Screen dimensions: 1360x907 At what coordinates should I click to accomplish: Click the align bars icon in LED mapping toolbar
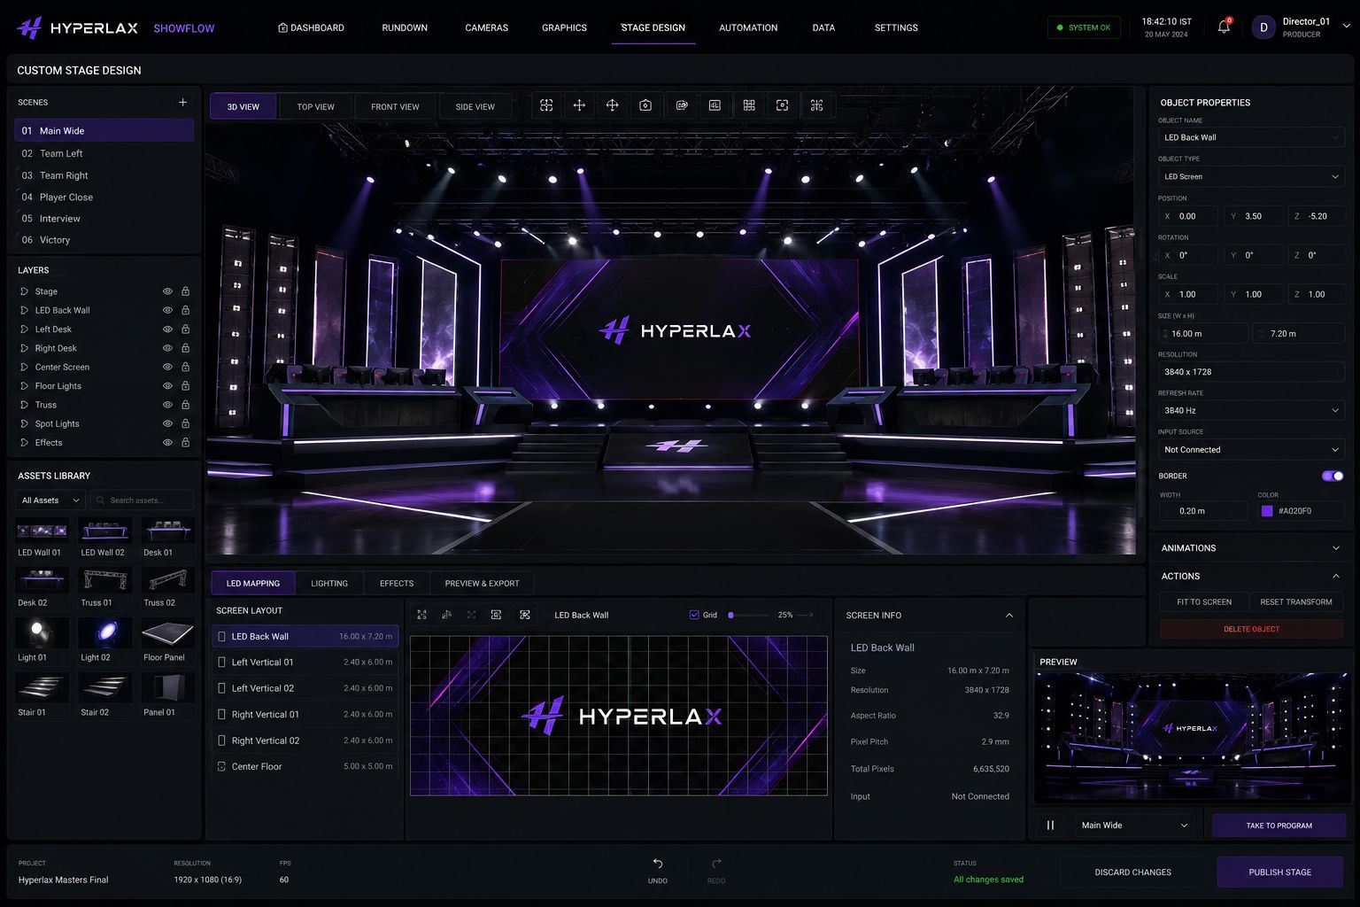pyautogui.click(x=446, y=615)
